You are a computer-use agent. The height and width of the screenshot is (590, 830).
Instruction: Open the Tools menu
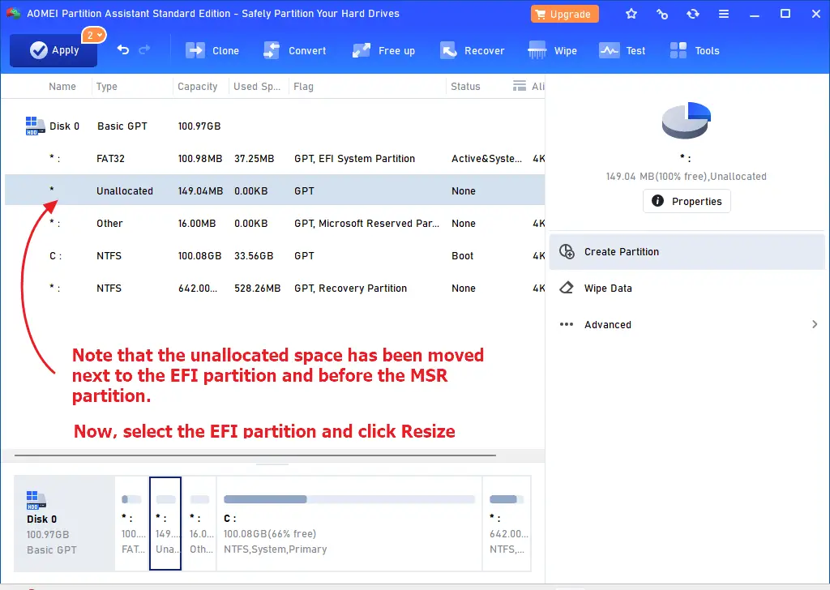pyautogui.click(x=695, y=51)
